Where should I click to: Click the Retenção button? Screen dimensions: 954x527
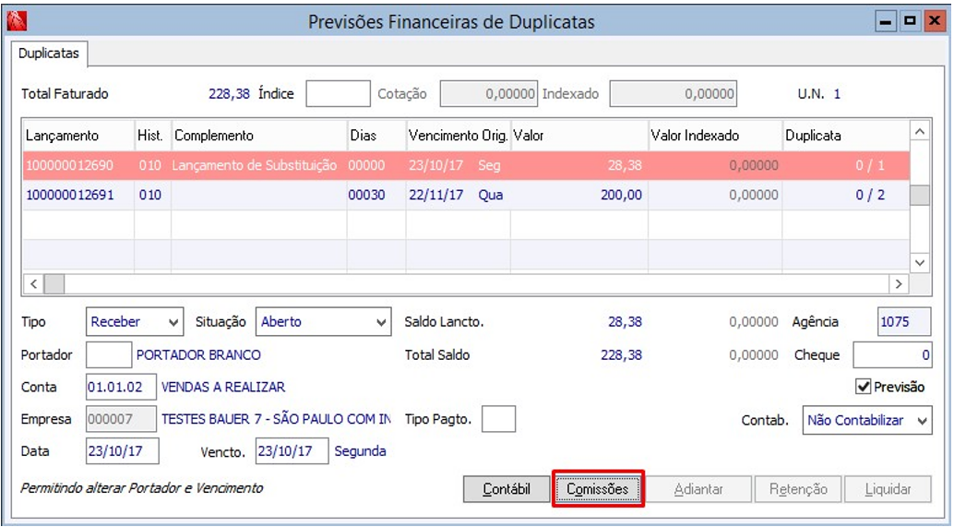pyautogui.click(x=798, y=488)
